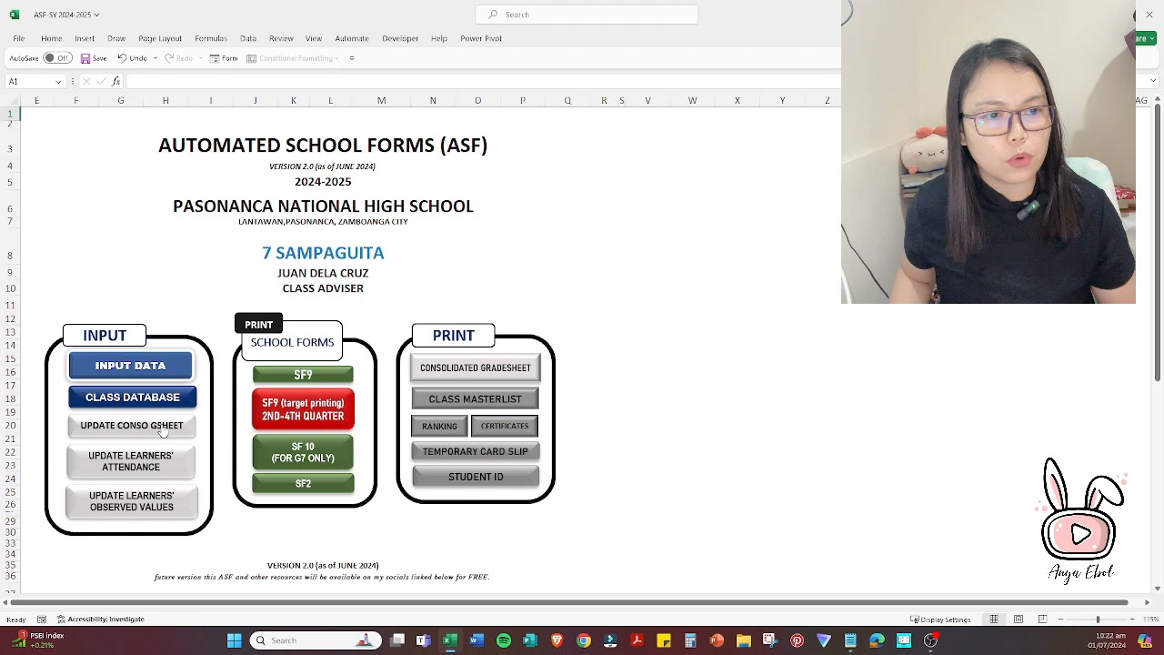This screenshot has width=1164, height=655.
Task: Open the Formulas ribbon tab
Action: pos(210,38)
